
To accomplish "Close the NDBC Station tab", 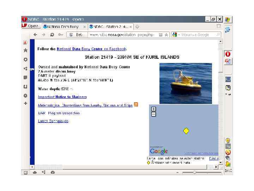I will tap(131, 27).
